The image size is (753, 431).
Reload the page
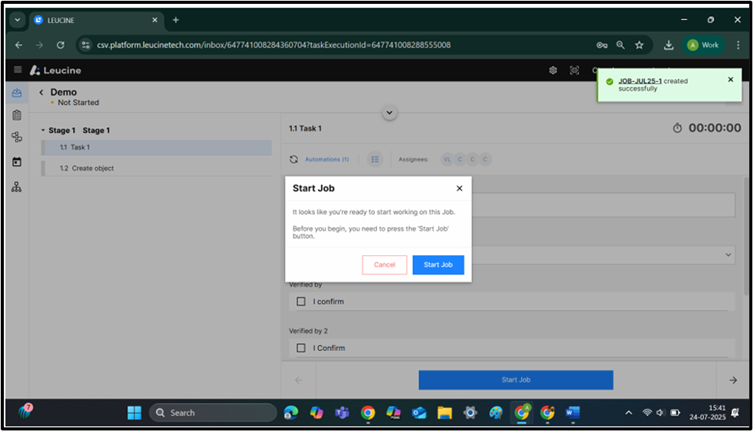click(x=60, y=44)
